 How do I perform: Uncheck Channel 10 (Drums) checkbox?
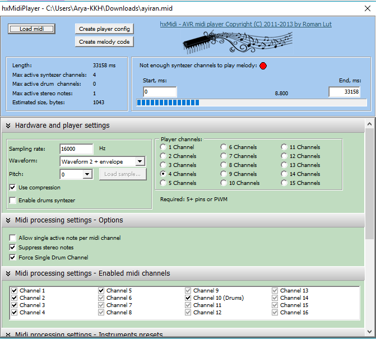coord(188,298)
